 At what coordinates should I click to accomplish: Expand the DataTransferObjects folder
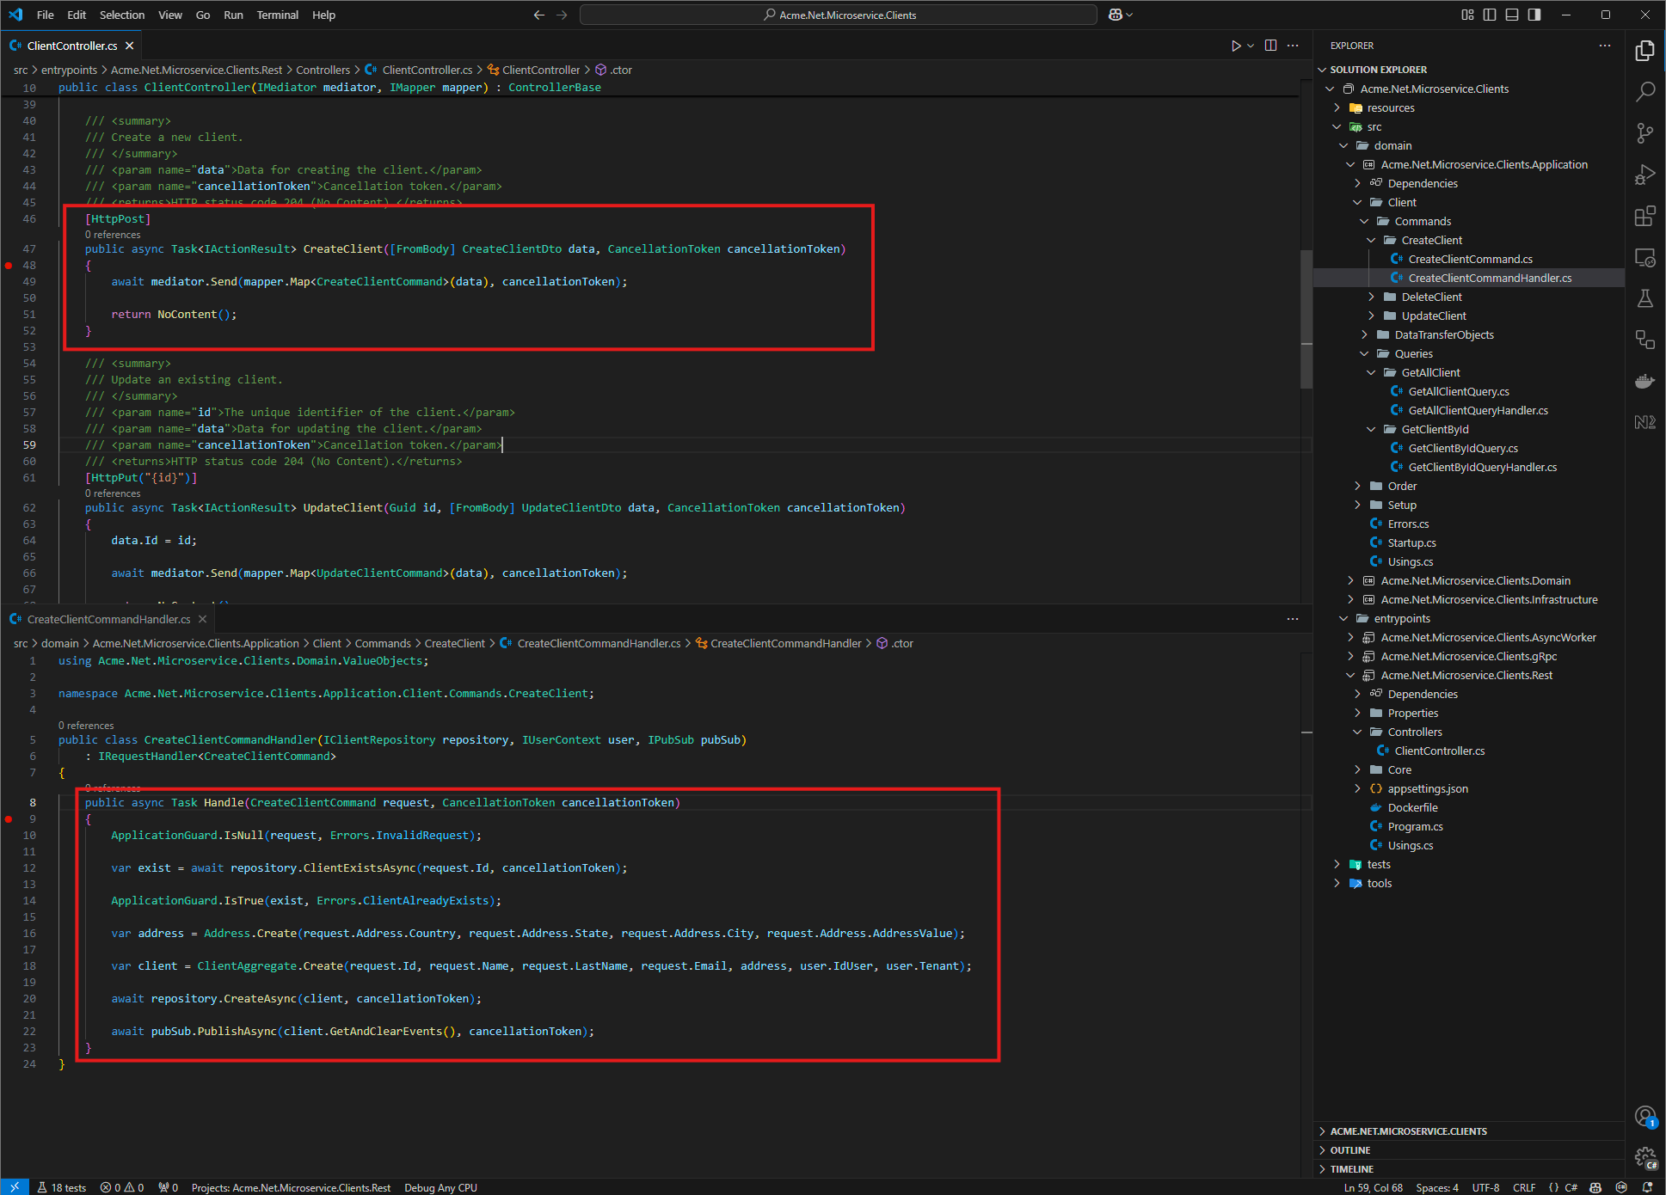tap(1365, 334)
